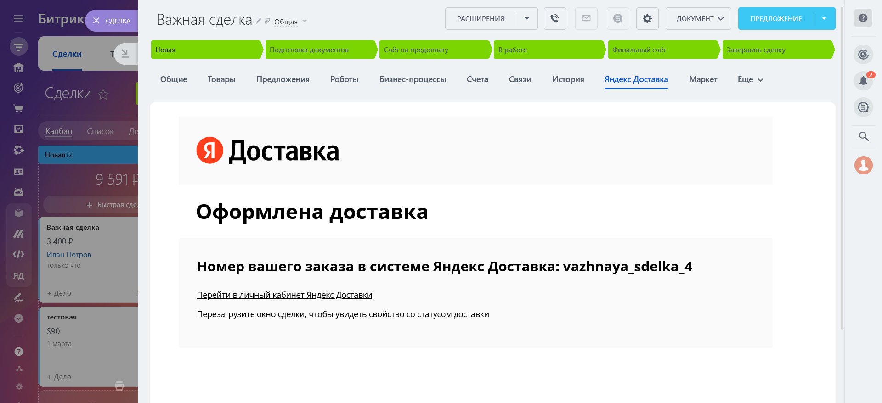The width and height of the screenshot is (882, 403).
Task: Open link to Яндекс Доставка personal cabinet
Action: (x=284, y=295)
